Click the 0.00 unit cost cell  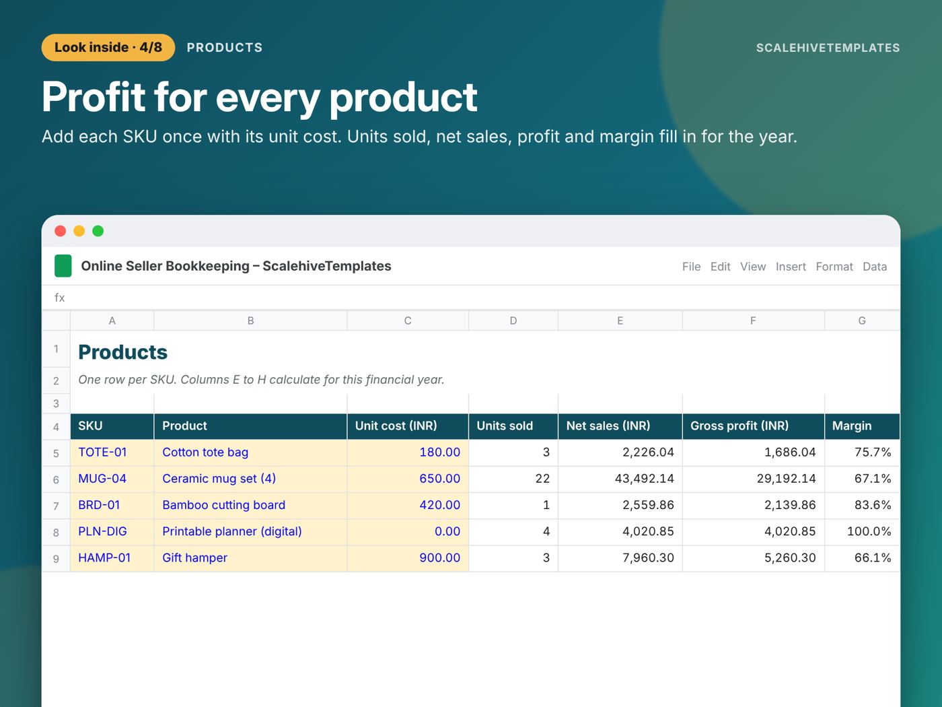pos(408,531)
